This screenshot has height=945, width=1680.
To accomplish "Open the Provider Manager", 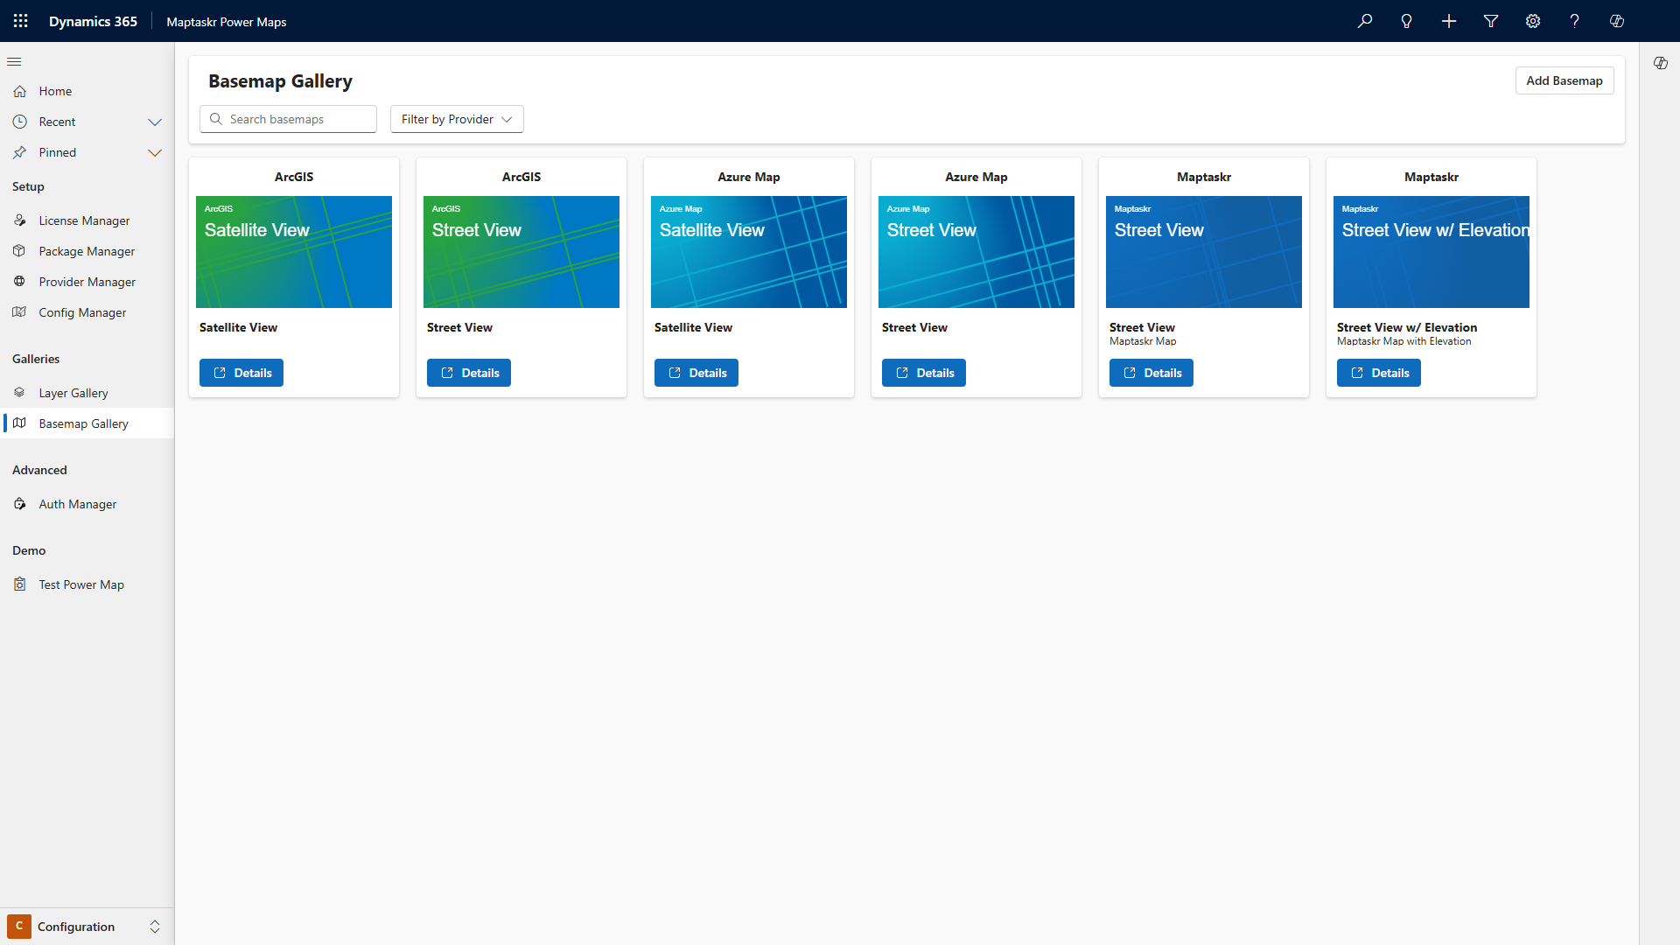I will [x=87, y=281].
